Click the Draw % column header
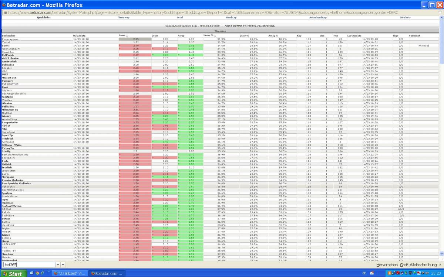The width and height of the screenshot is (444, 277). coord(244,36)
